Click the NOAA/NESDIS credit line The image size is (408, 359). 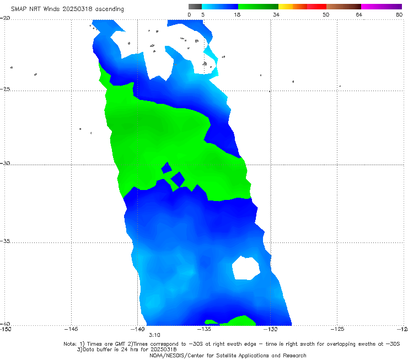tap(228, 356)
